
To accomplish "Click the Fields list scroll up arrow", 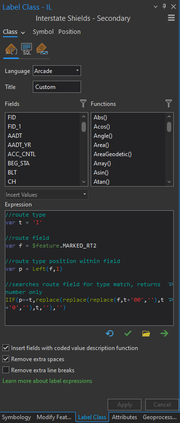I will tap(83, 117).
